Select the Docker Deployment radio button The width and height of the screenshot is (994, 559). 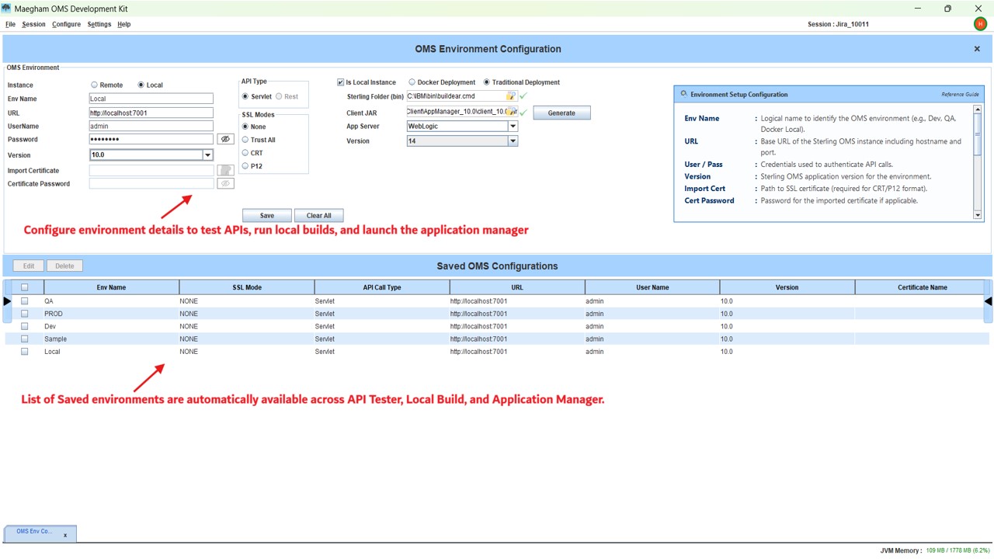(x=412, y=82)
